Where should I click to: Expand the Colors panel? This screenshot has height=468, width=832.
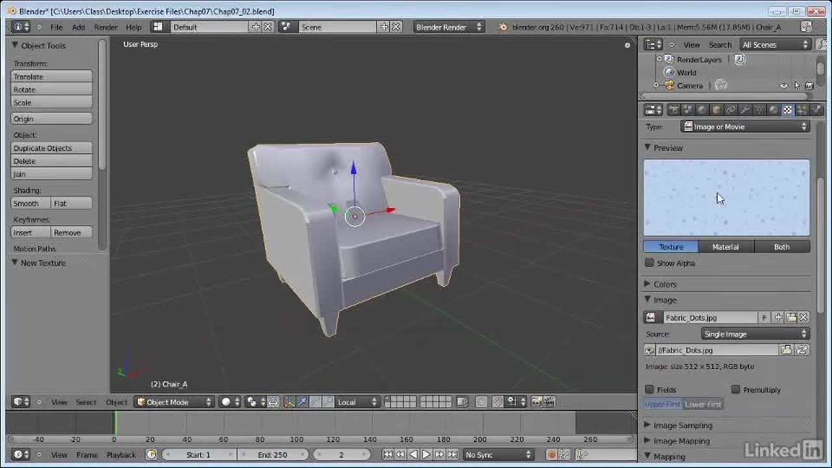tap(664, 284)
